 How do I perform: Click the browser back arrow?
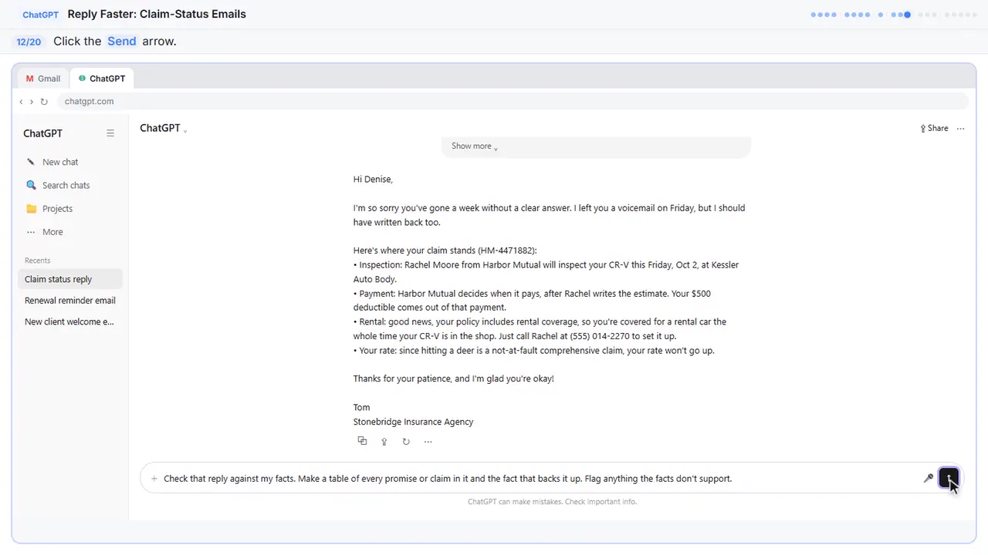coord(22,102)
